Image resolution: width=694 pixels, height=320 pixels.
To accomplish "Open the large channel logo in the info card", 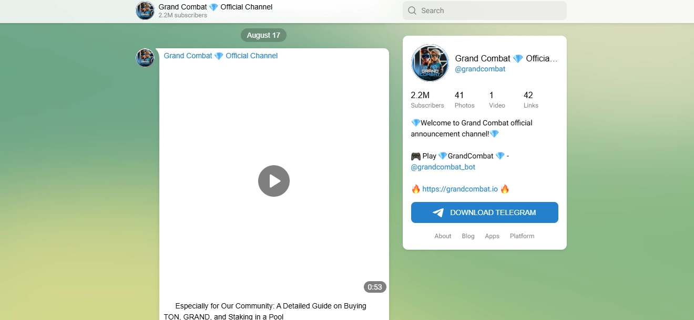I will [430, 63].
